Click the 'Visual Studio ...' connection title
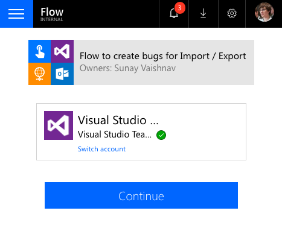Image resolution: width=282 pixels, height=240 pixels. (x=118, y=120)
